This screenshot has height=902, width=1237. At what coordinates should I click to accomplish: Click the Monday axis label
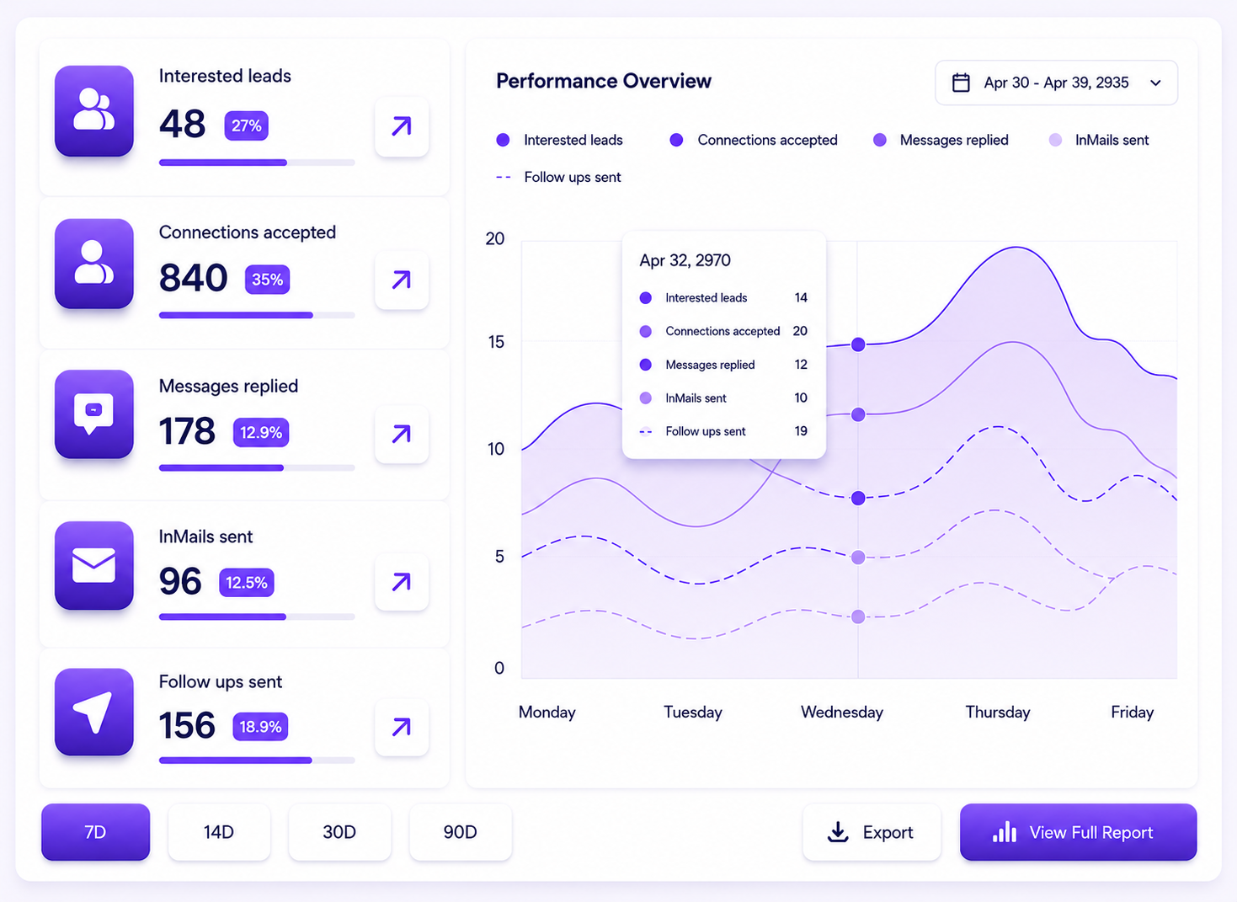click(547, 713)
